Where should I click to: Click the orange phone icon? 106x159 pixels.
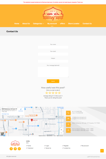click(68, 113)
